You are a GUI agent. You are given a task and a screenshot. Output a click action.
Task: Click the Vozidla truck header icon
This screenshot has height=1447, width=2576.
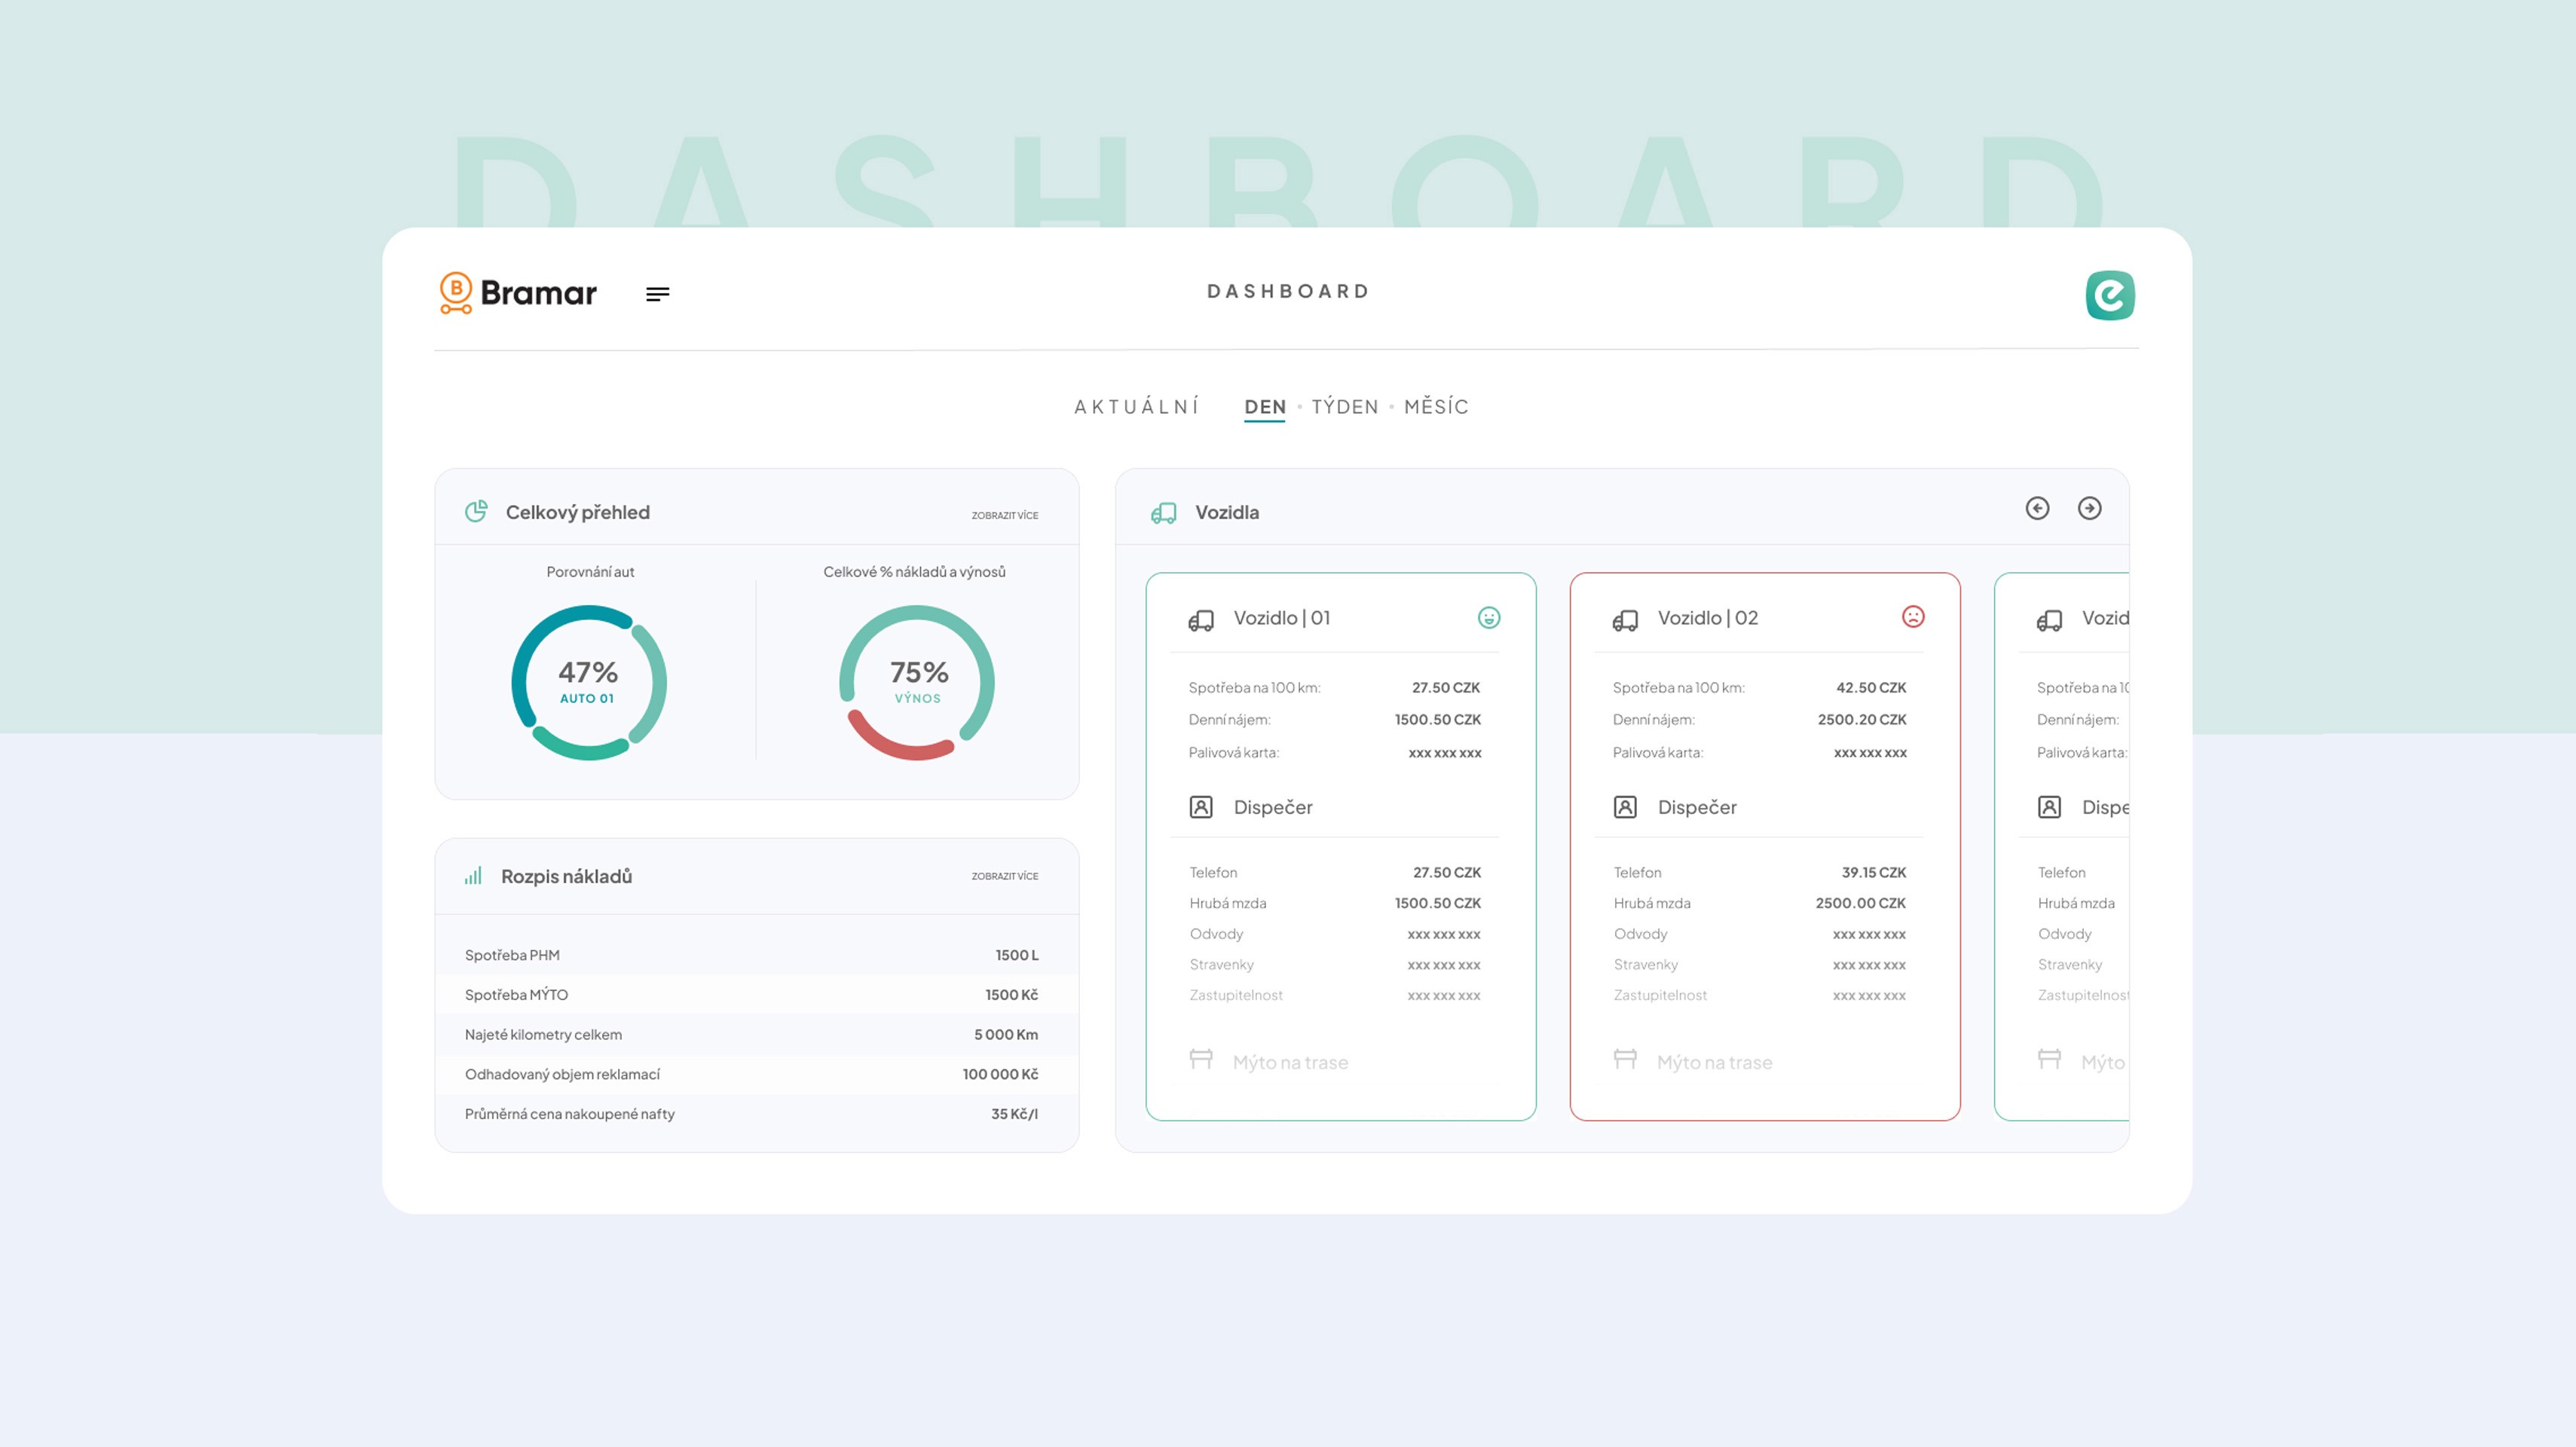click(1163, 513)
